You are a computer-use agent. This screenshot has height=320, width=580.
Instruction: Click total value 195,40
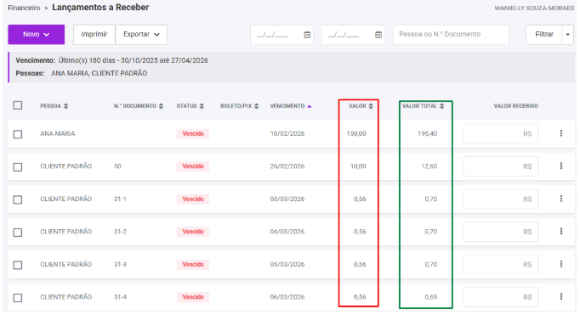[427, 133]
